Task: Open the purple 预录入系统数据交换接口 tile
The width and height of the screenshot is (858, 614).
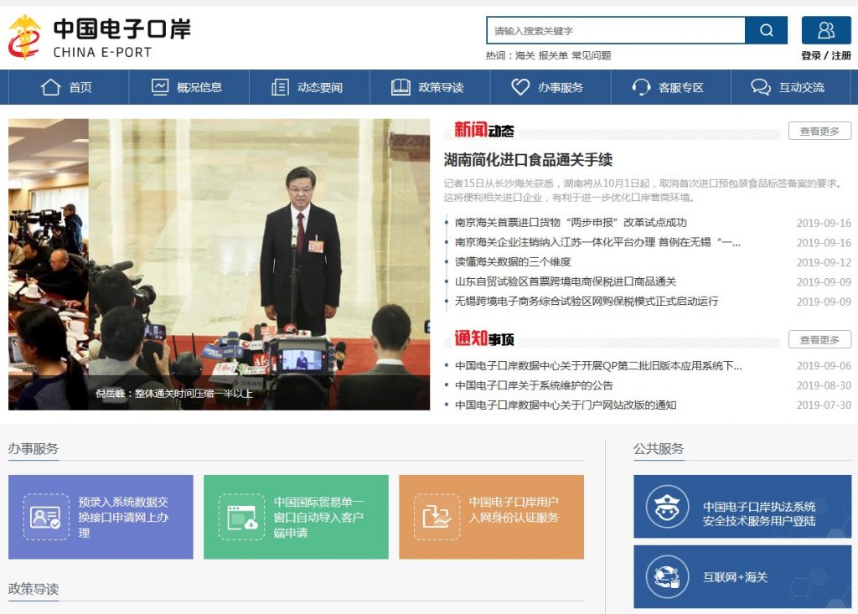Action: 101,517
